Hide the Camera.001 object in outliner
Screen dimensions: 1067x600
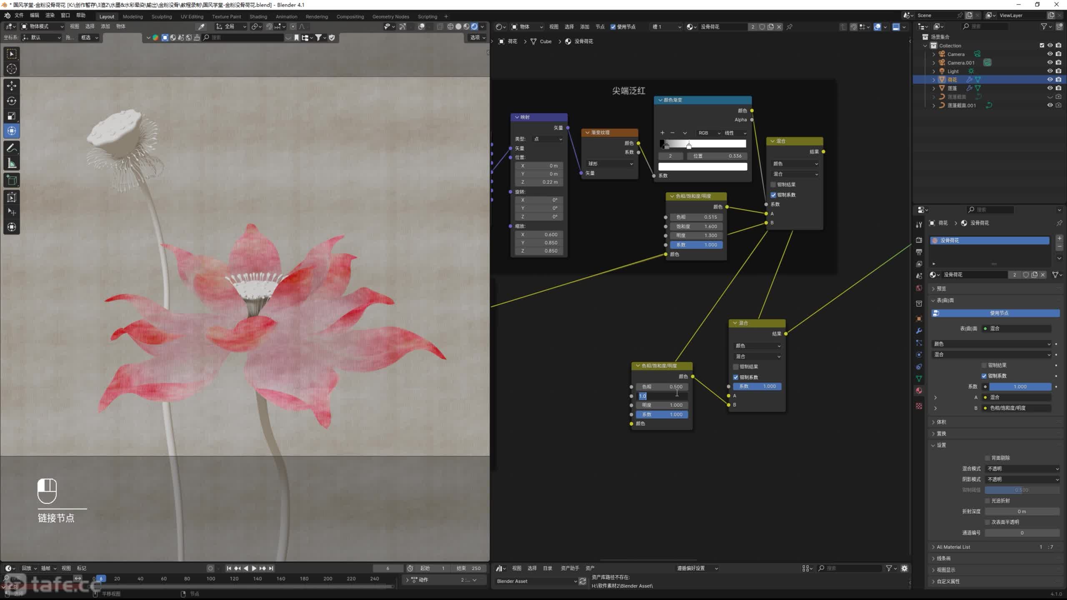[1049, 62]
